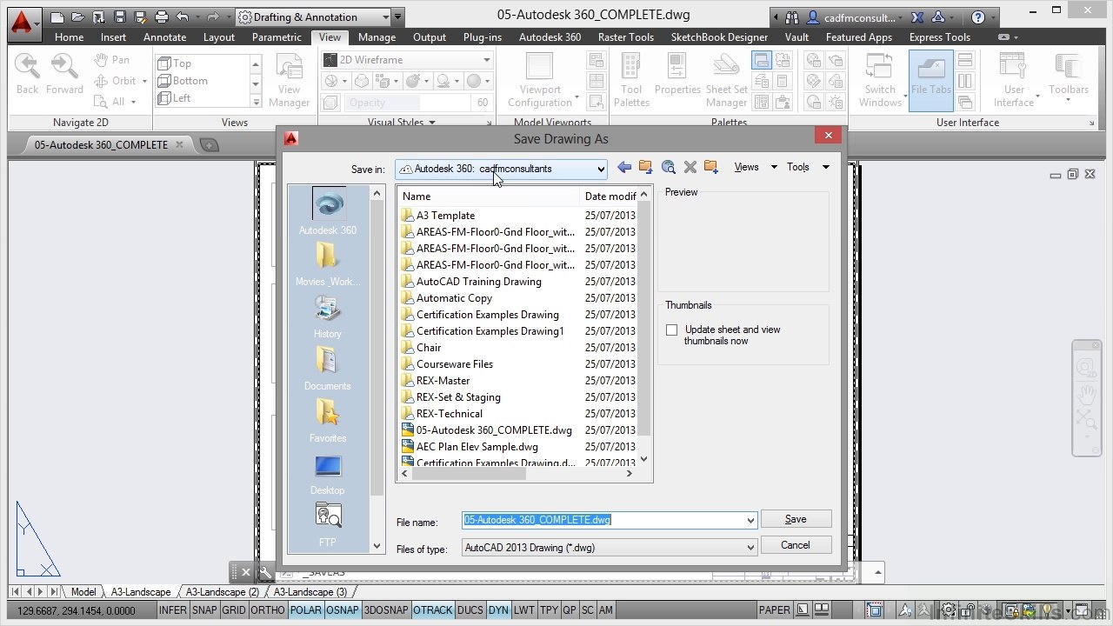Select Desktop in places sidebar
1113x626 pixels.
(x=328, y=474)
